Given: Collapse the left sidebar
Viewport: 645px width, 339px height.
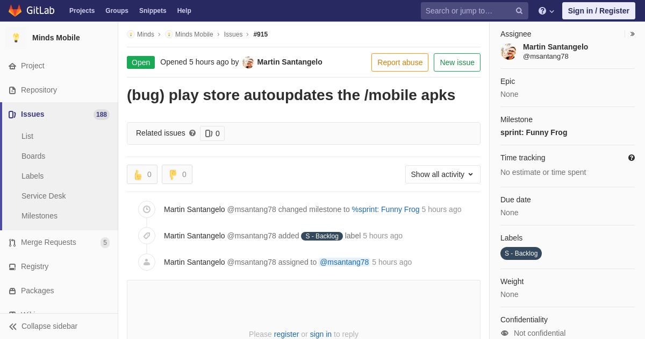Looking at the screenshot, I should 43,326.
